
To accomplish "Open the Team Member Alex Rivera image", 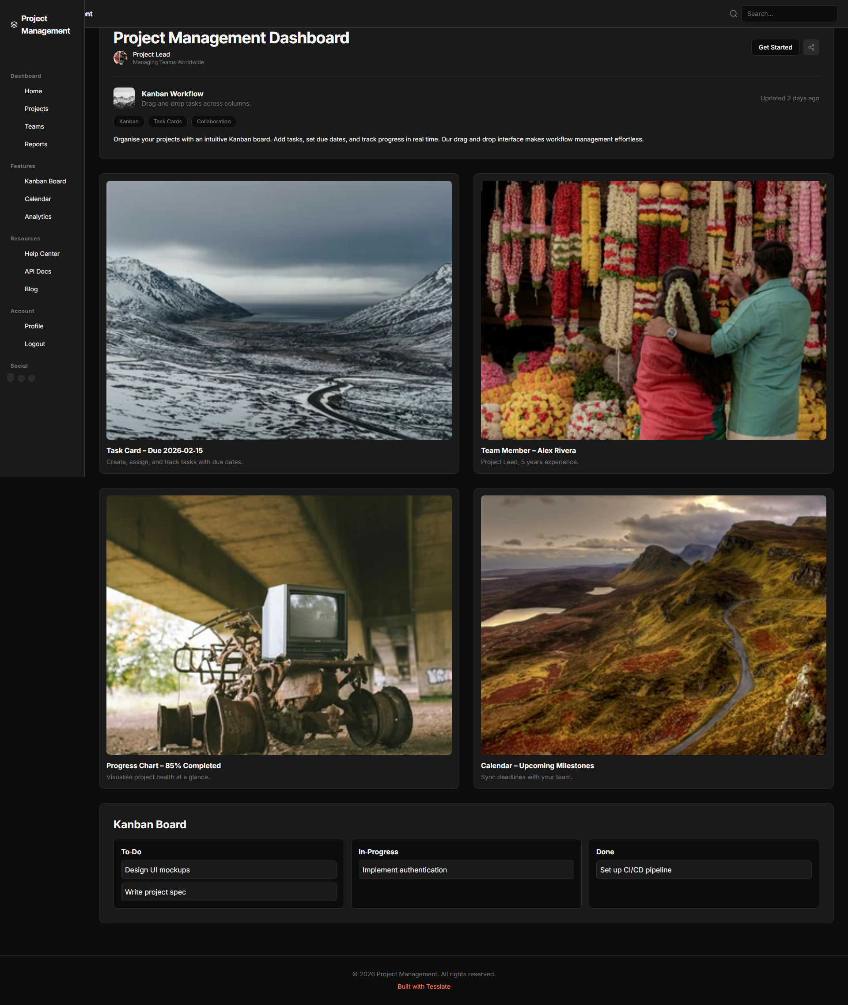I will 653,310.
